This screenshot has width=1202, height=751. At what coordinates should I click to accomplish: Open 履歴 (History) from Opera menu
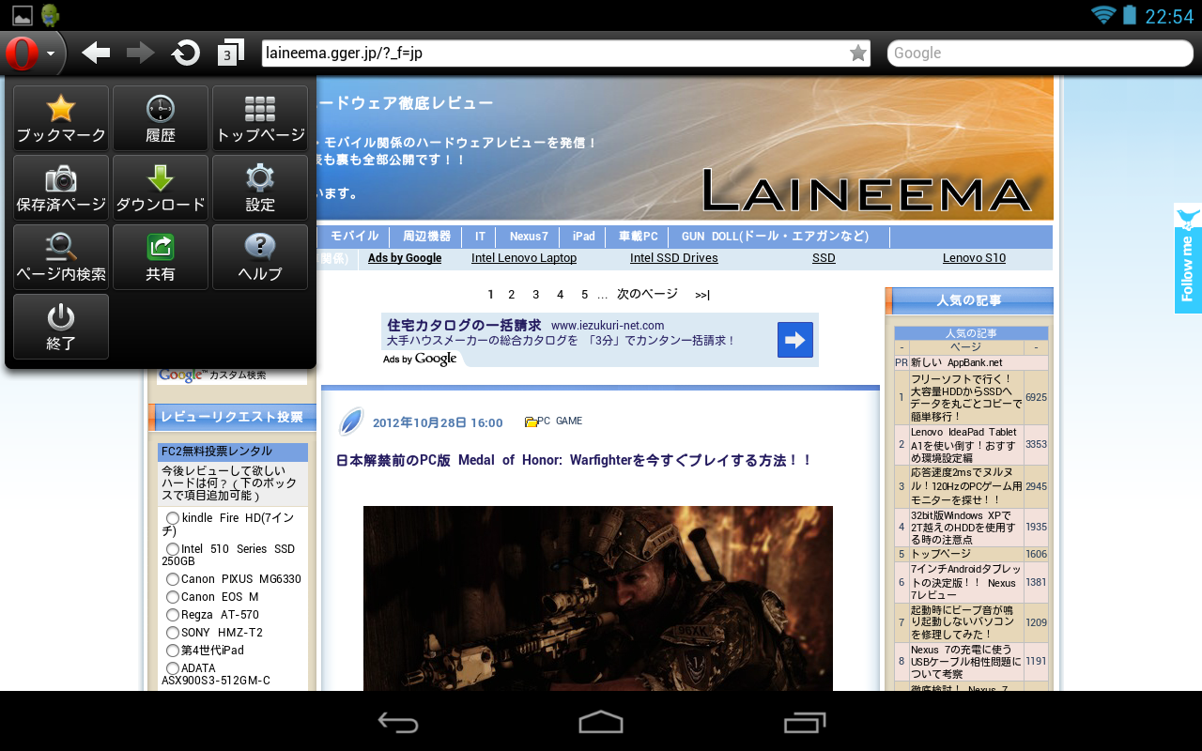(x=161, y=118)
